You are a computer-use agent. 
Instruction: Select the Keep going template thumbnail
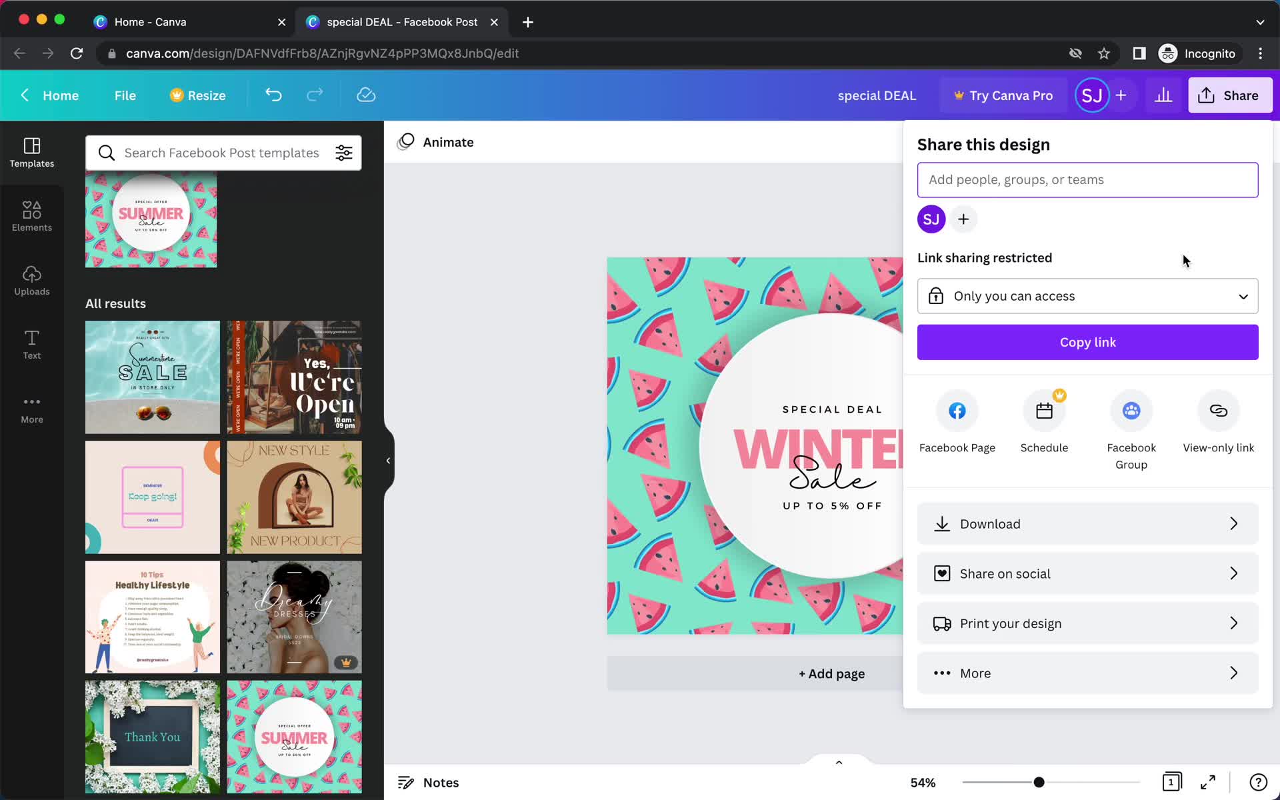coord(152,497)
